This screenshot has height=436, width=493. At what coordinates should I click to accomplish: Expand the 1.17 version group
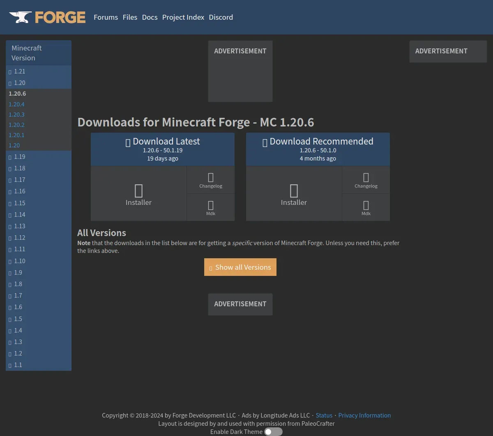[39, 180]
